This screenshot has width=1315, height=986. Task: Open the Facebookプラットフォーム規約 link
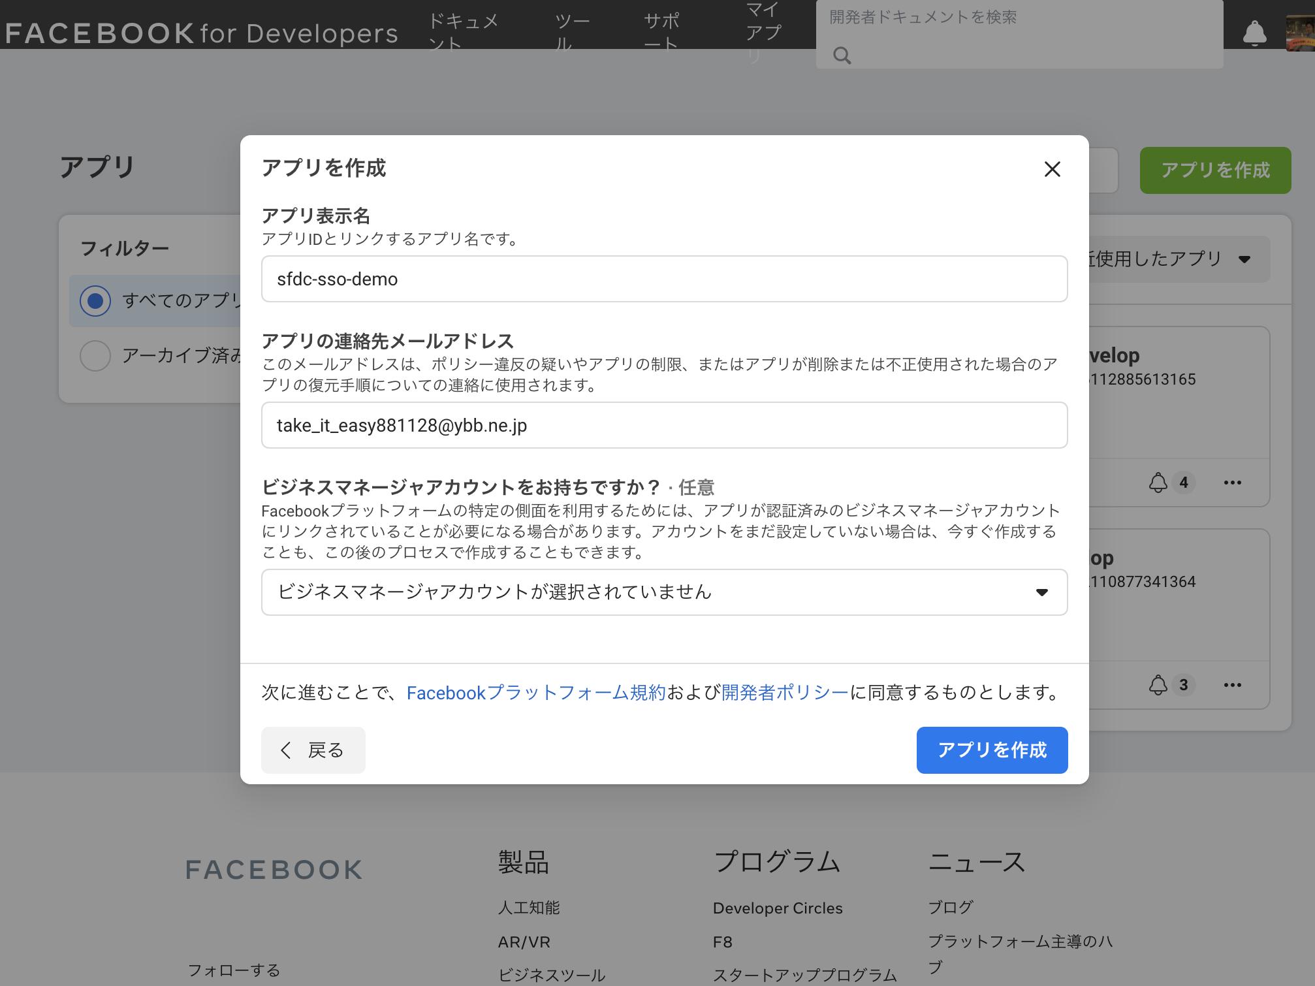[535, 693]
